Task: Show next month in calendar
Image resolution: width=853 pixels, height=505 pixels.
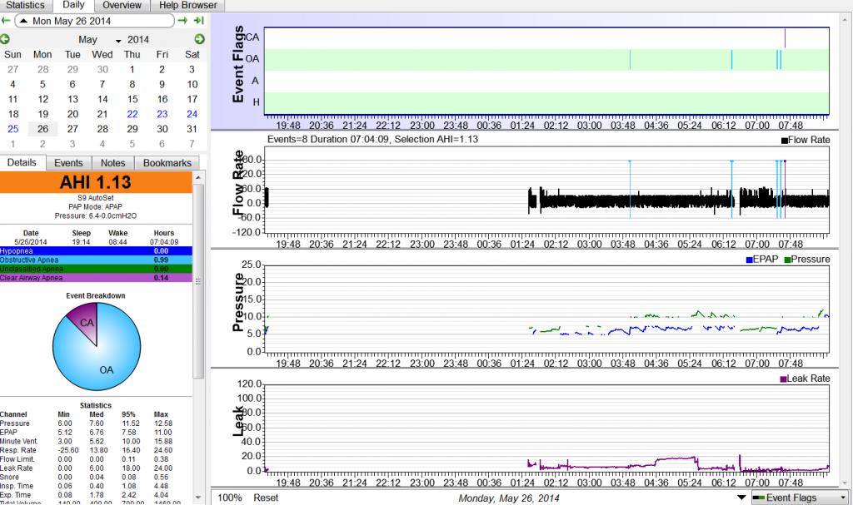Action: [x=199, y=40]
